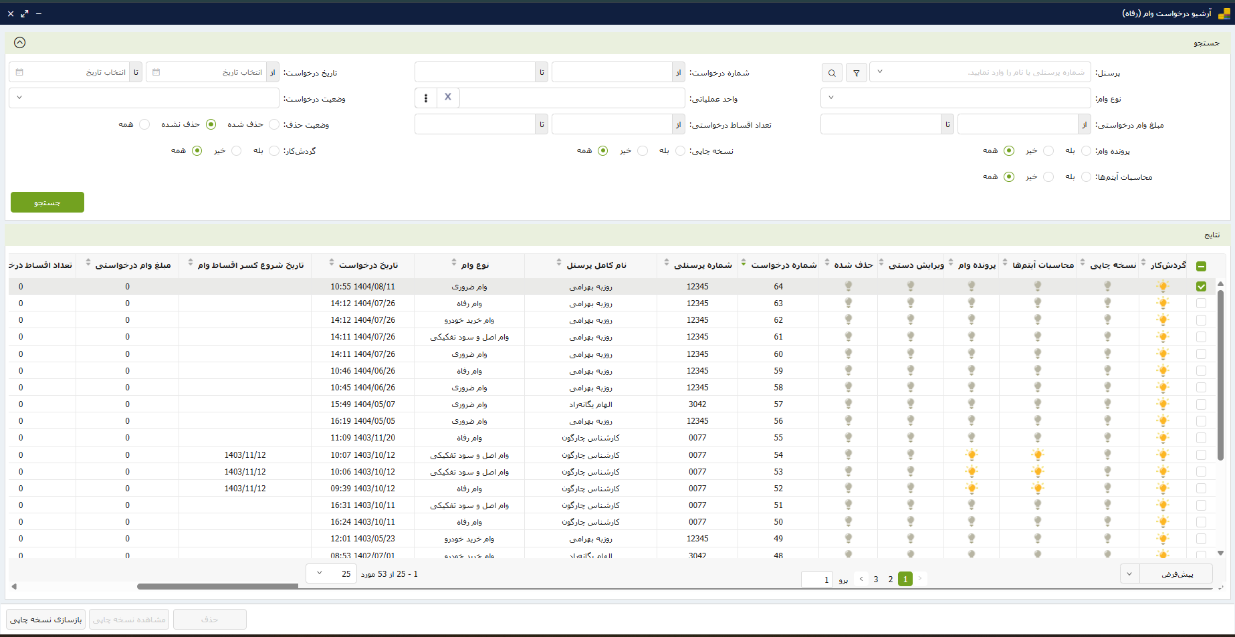Click the workflow sun icon for request 64
This screenshot has height=637, width=1235.
pos(1163,287)
